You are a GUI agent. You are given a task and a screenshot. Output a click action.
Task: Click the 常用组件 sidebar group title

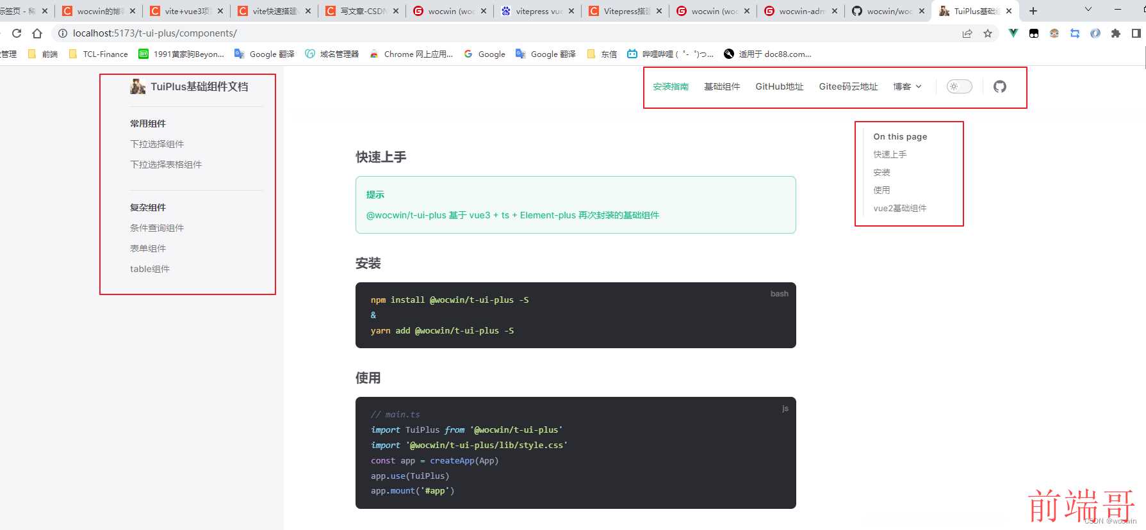tap(148, 124)
